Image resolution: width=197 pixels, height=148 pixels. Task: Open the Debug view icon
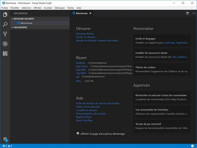[x=5, y=44]
